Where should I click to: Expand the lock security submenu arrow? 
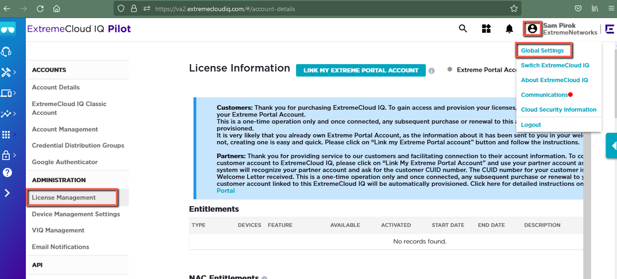[x=15, y=155]
